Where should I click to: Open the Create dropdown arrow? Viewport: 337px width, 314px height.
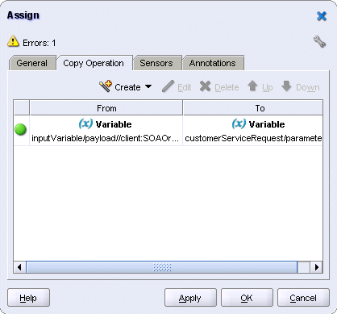point(148,86)
